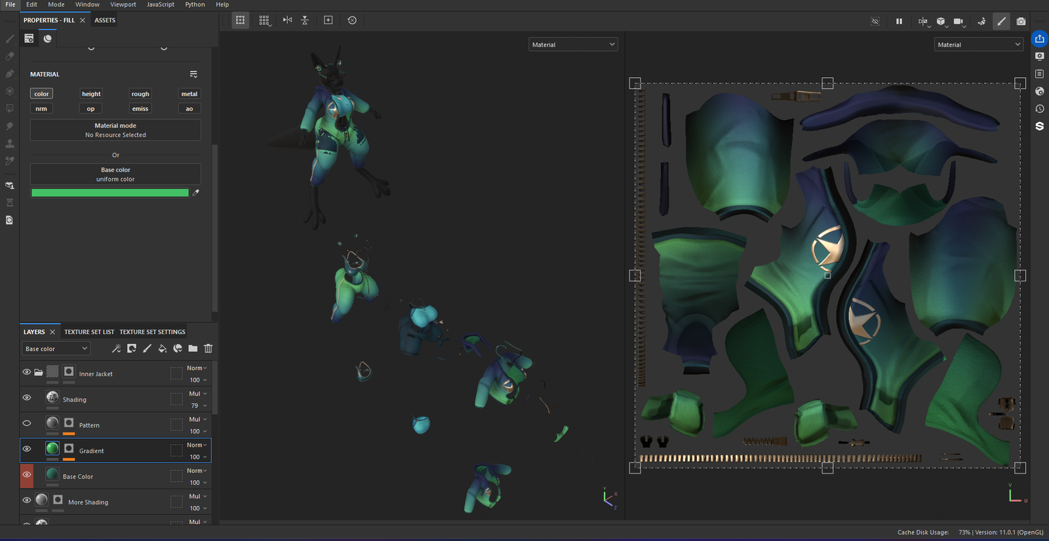Screen dimensions: 1049x541
Task: Toggle the rough channel button in Material
Action: (140, 94)
